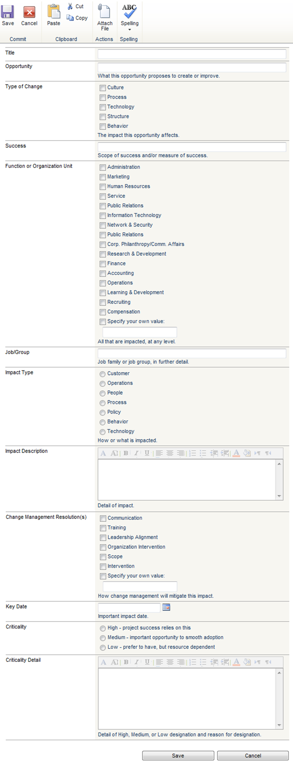
Task: Apply bold in Impact Description toolbar
Action: (126, 453)
